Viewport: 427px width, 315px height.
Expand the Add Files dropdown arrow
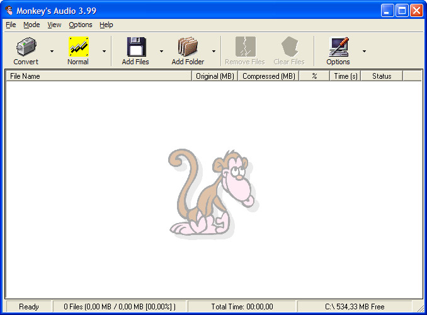[x=161, y=51]
